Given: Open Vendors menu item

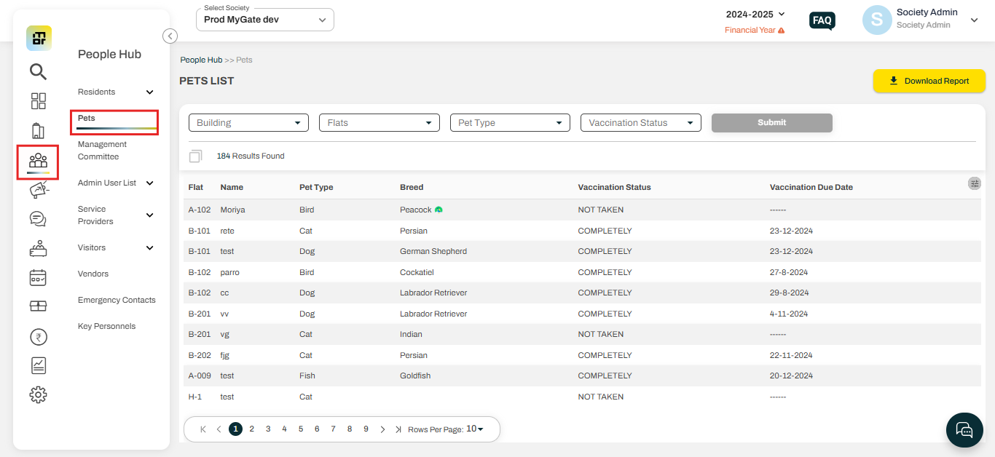Looking at the screenshot, I should click(93, 274).
